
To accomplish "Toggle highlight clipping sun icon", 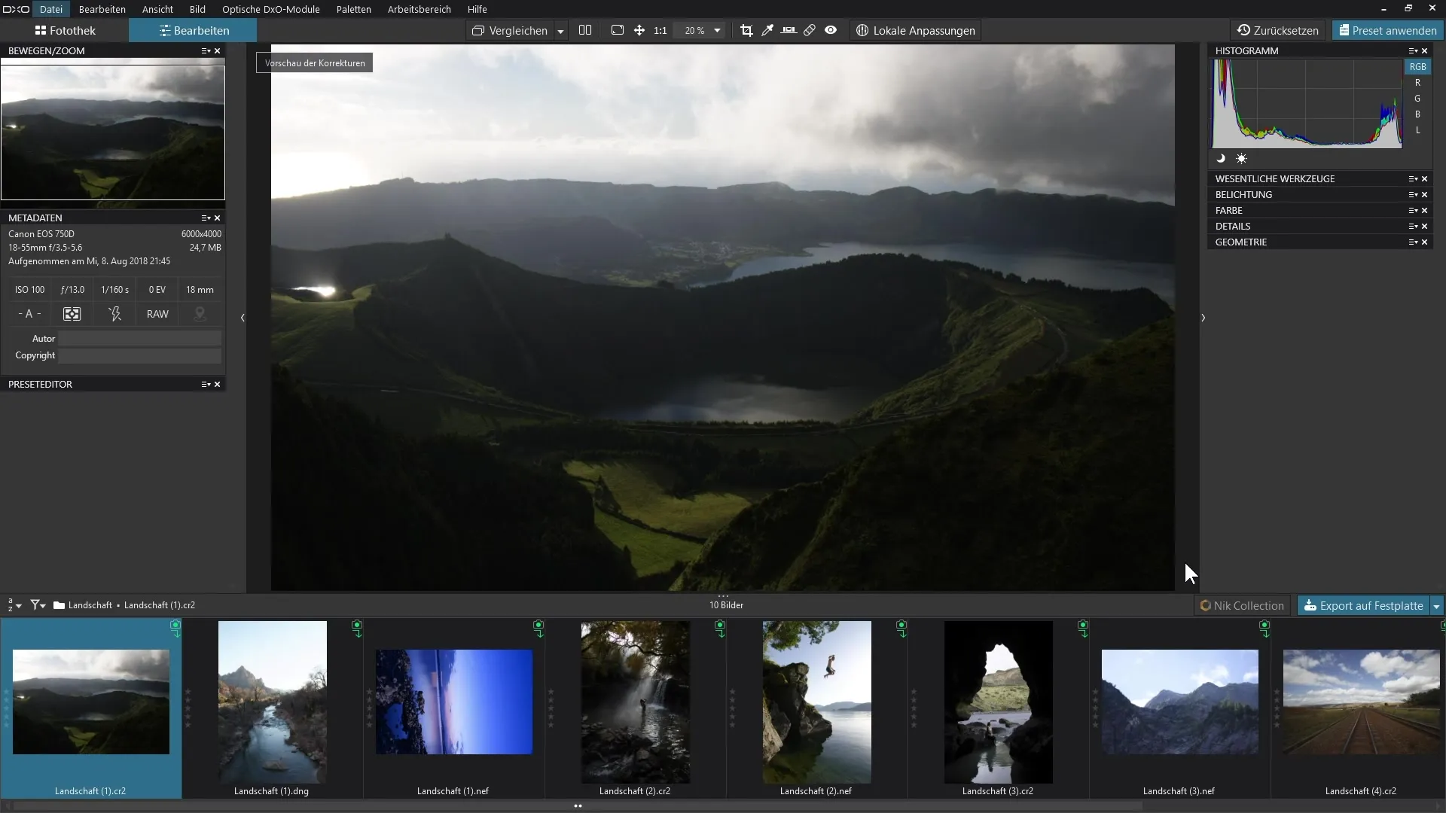I will (x=1241, y=159).
